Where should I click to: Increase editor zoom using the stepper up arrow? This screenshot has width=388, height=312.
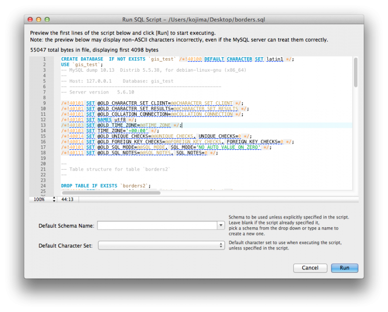[53, 197]
